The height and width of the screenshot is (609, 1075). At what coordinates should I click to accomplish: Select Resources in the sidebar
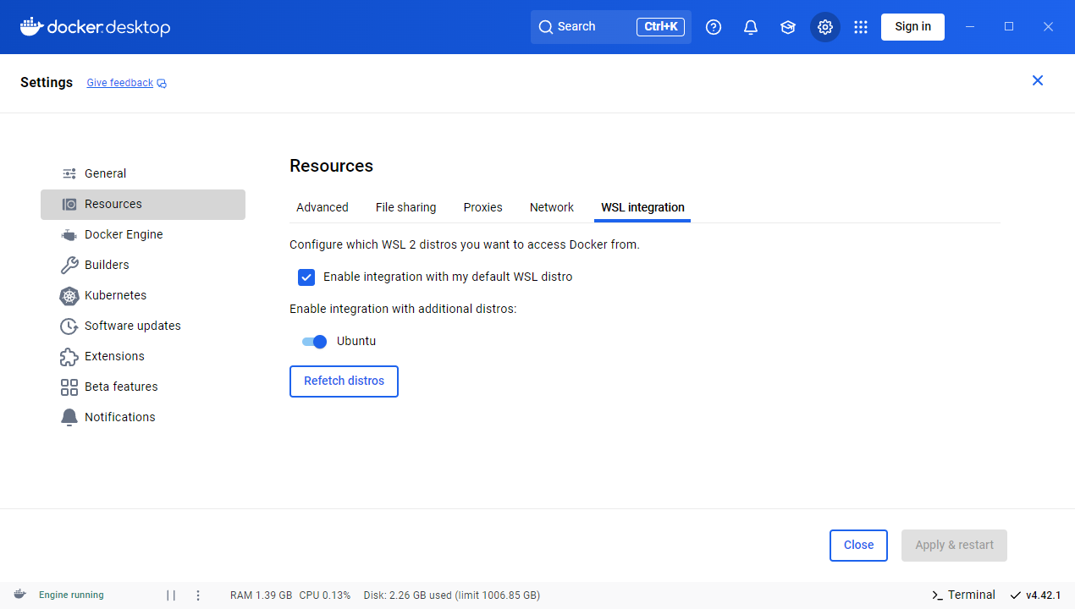coord(143,204)
